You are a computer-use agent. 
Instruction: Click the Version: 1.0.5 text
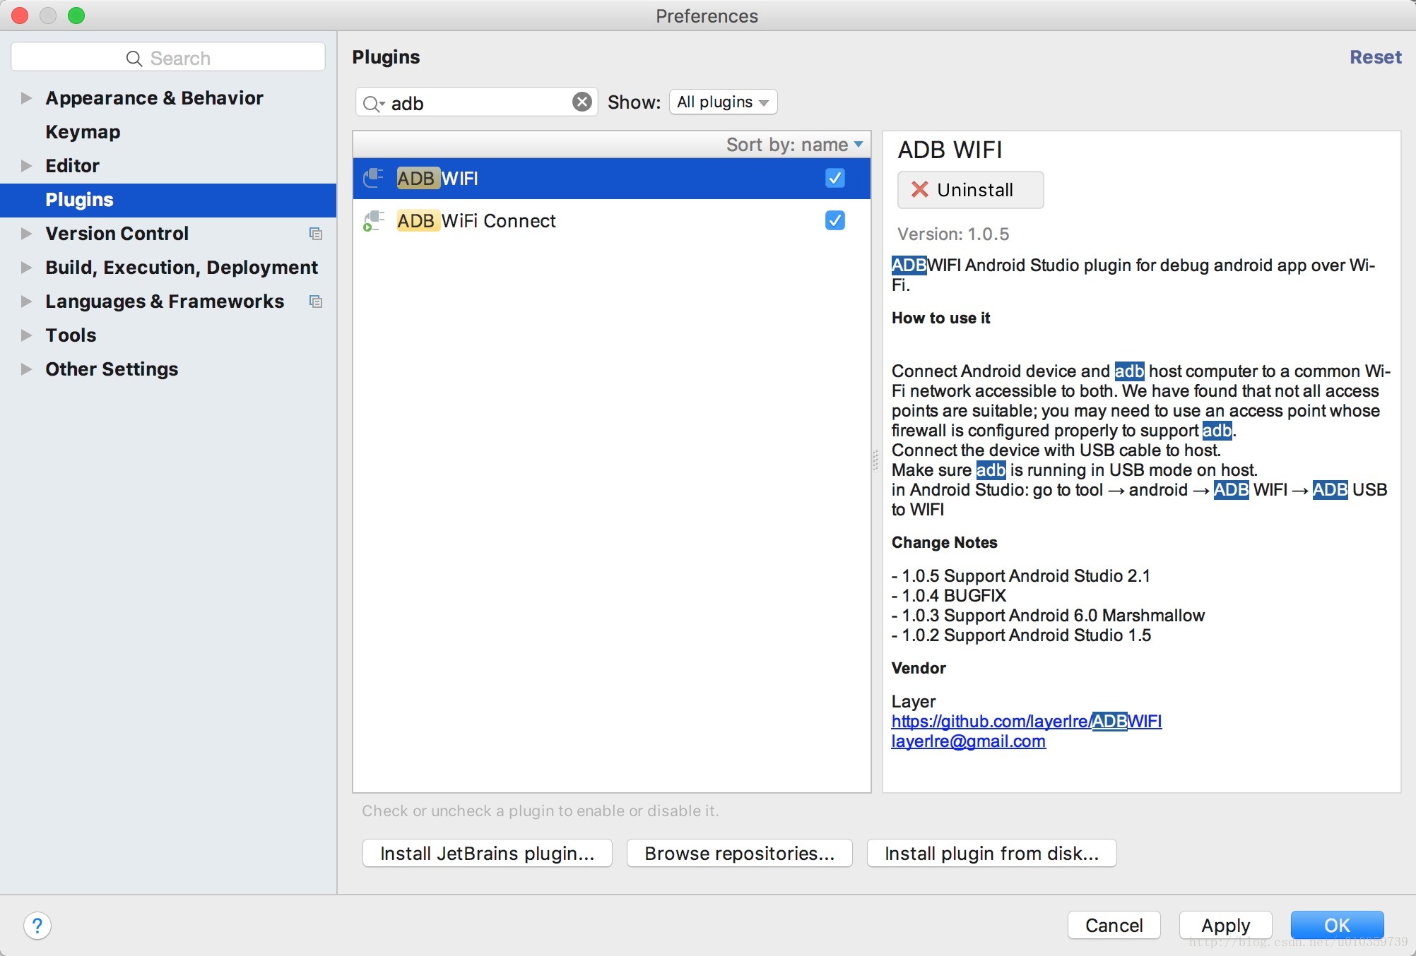953,234
